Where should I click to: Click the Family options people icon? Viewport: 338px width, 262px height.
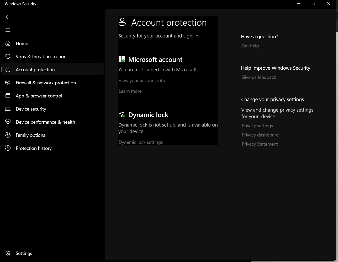pos(8,135)
